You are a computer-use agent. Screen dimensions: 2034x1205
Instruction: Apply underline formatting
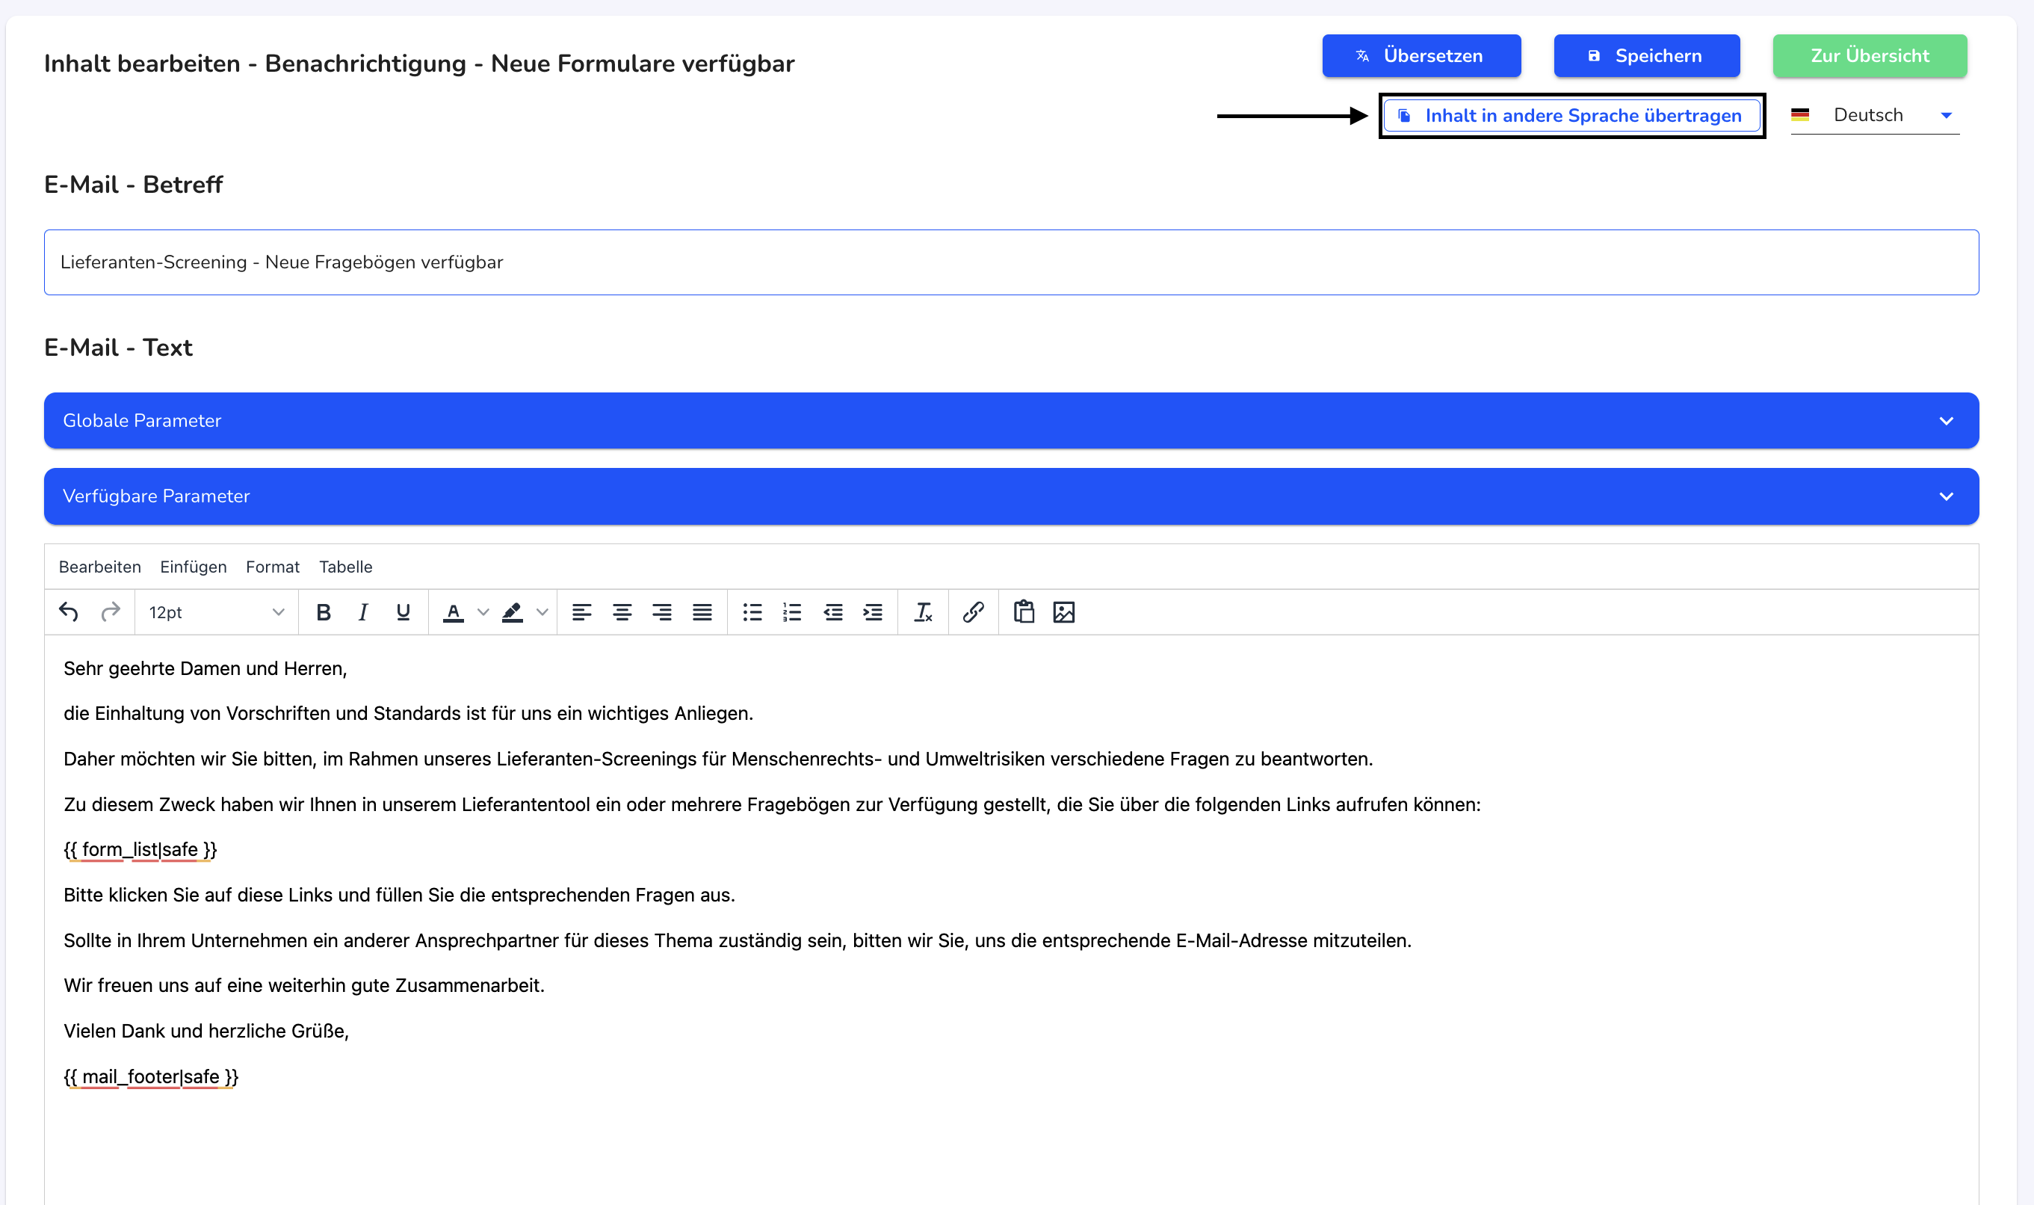[x=403, y=612]
